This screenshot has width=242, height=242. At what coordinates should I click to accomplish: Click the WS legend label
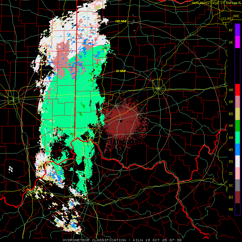tap(231, 150)
